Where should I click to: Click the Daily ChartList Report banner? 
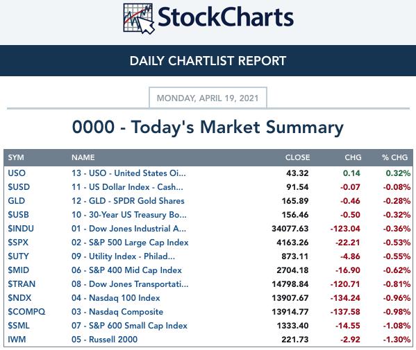pos(208,60)
